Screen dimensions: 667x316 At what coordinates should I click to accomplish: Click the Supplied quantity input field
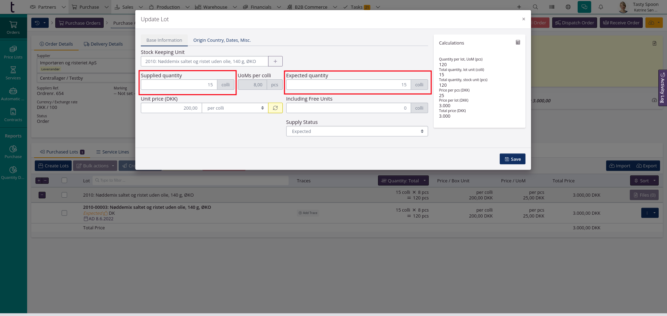pos(179,85)
